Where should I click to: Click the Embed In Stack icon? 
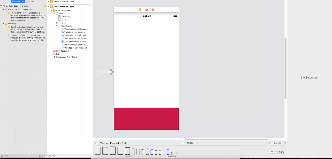[271, 143]
